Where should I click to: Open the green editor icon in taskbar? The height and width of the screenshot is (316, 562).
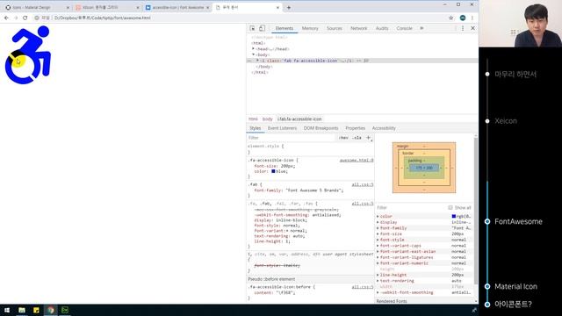click(65, 310)
